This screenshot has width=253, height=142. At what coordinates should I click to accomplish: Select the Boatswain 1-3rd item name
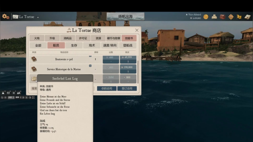click(x=64, y=59)
